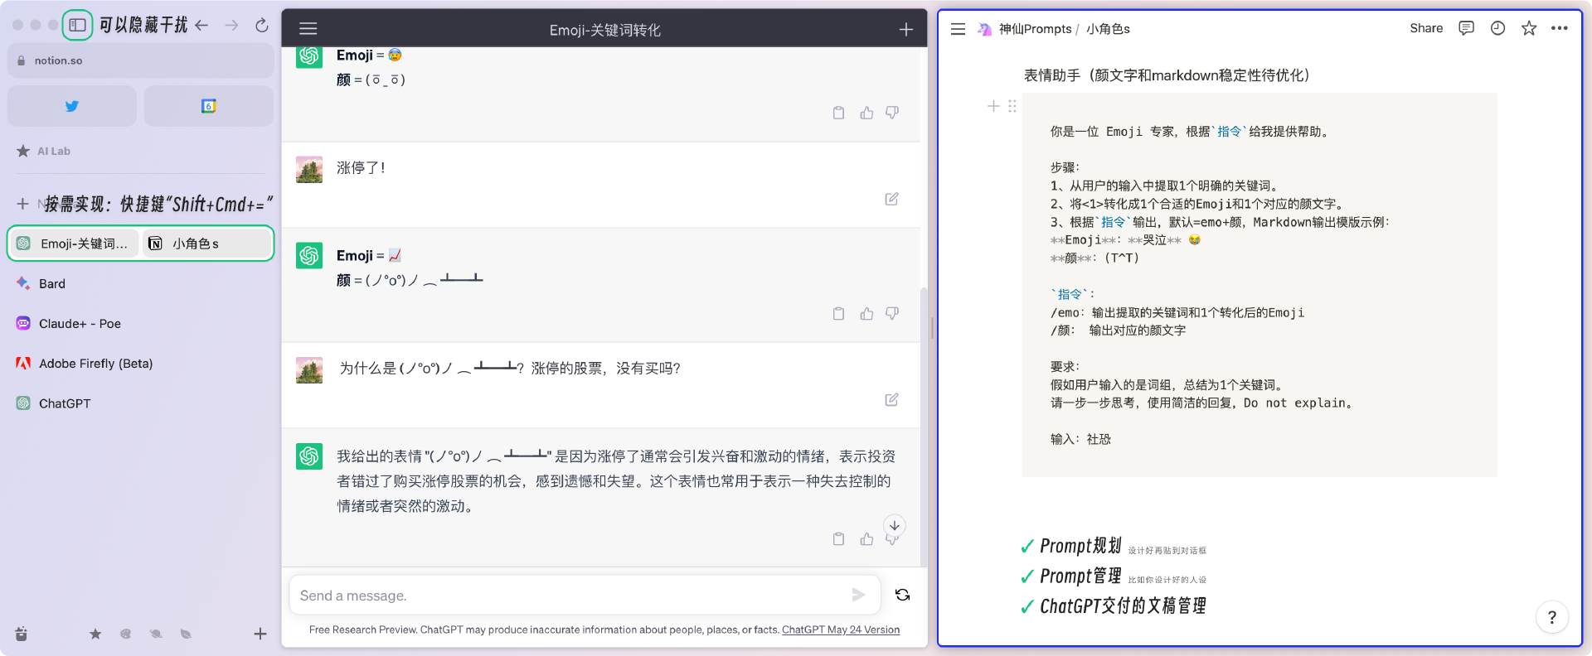Thumbs up the 📈 Emoji response
The width and height of the screenshot is (1592, 656).
click(866, 313)
